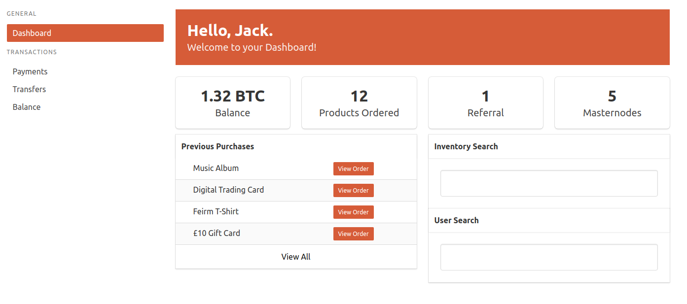View order for Feirm T-Shirt
The width and height of the screenshot is (687, 304).
[x=353, y=212]
